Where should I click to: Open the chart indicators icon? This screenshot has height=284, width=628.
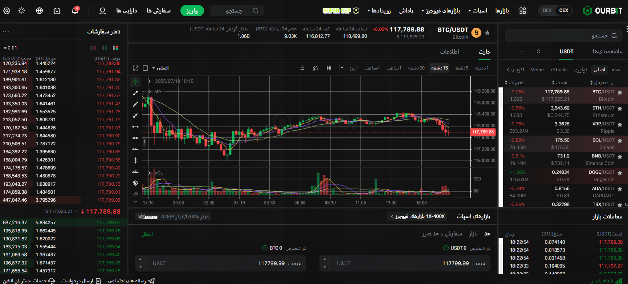coord(315,68)
